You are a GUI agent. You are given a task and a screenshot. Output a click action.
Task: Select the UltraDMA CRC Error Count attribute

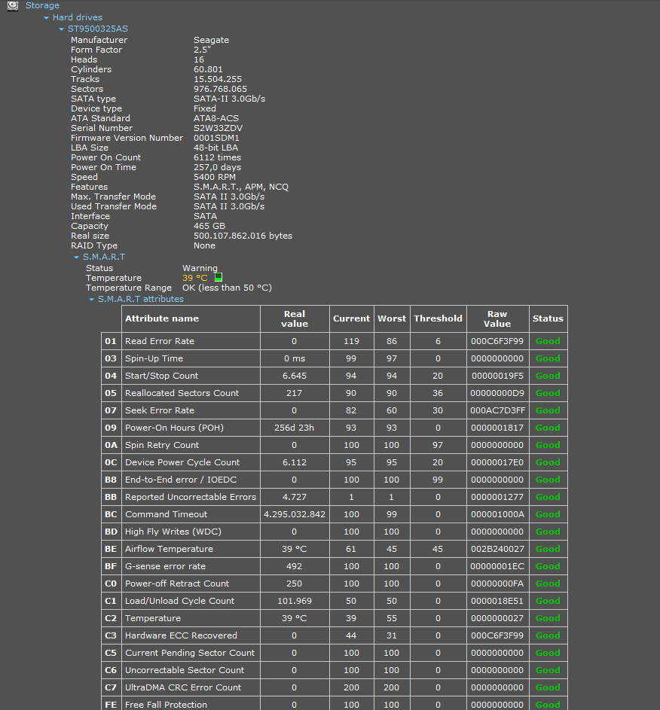click(183, 687)
